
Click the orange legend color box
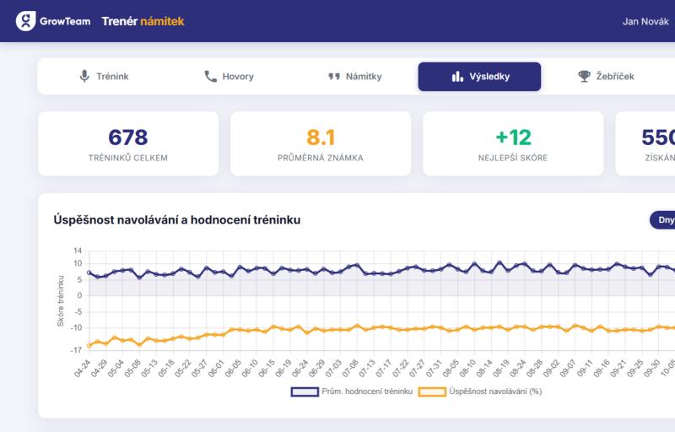point(433,391)
